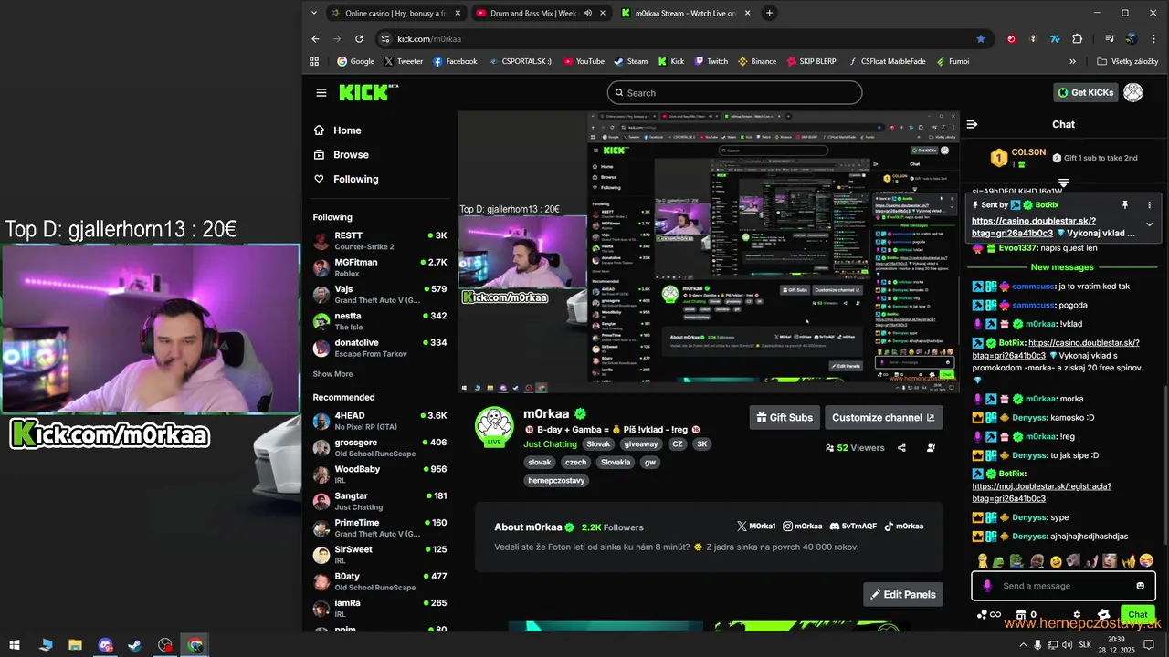Open the Twitch bookmark
This screenshot has width=1169, height=657.
711,62
